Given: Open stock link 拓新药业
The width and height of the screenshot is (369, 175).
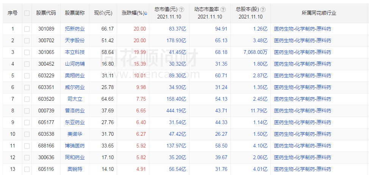Looking at the screenshot, I should click(75, 29).
